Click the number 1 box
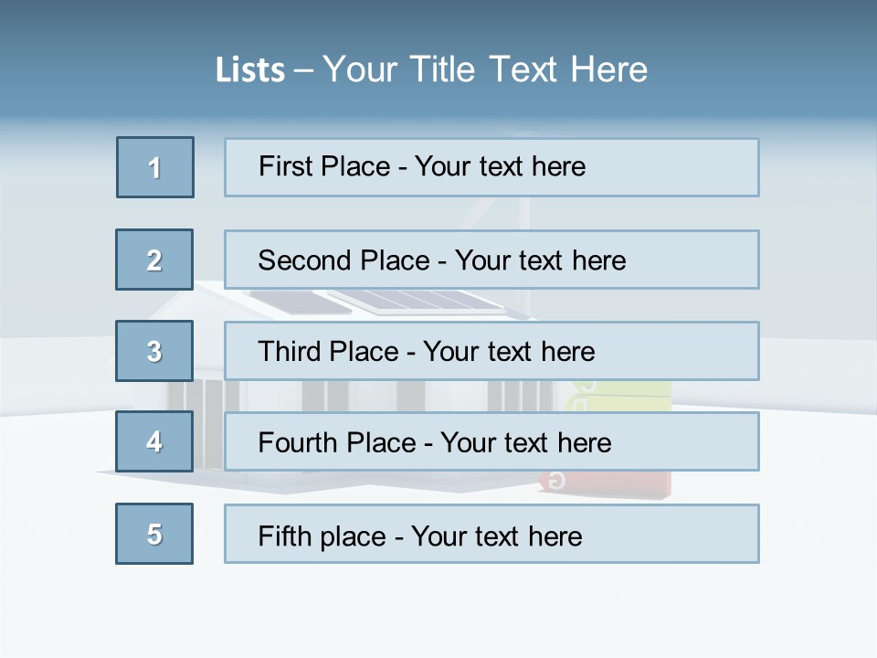Viewport: 877px width, 658px height. (x=155, y=167)
